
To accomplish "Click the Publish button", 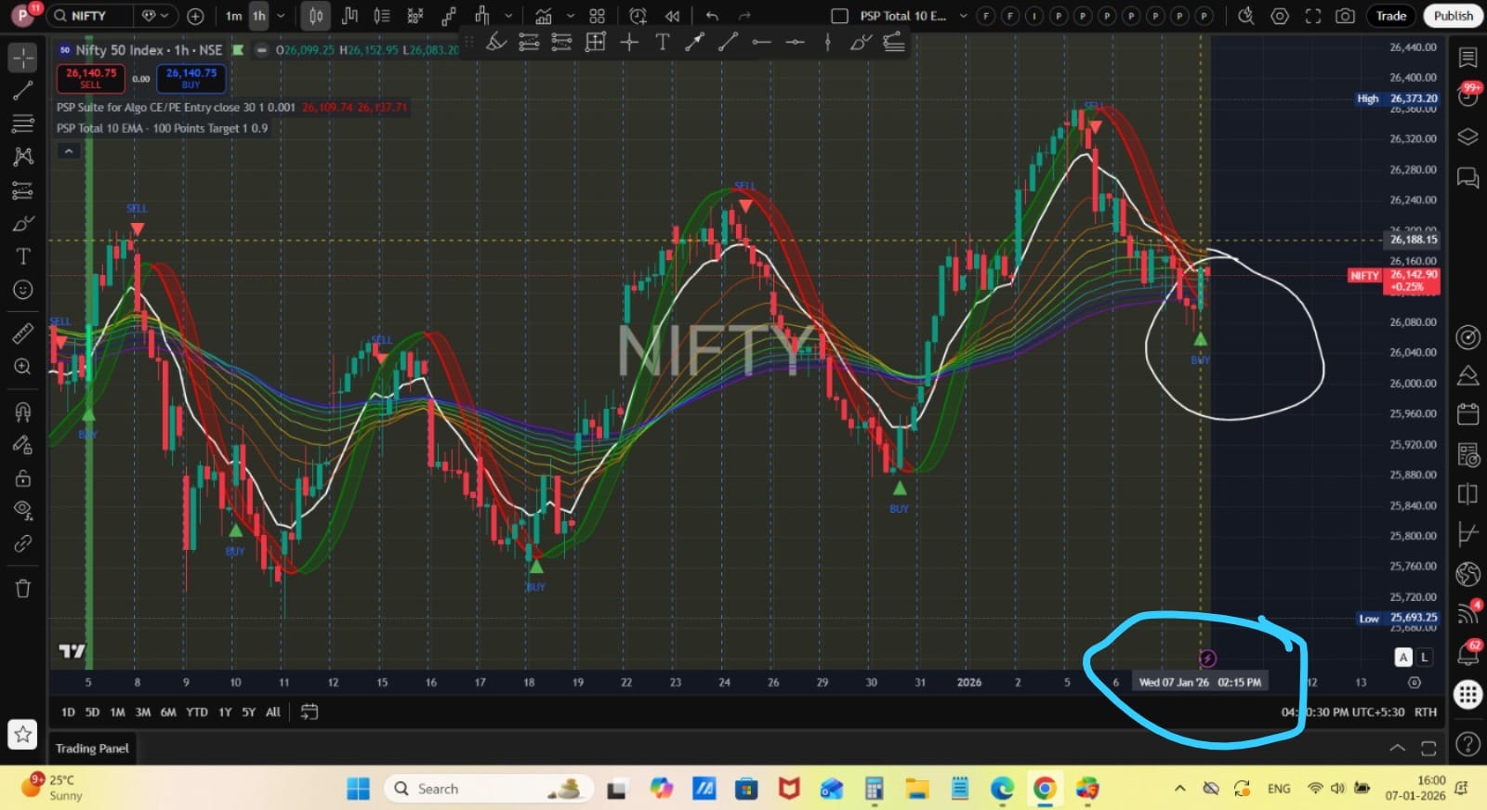I will coord(1453,16).
